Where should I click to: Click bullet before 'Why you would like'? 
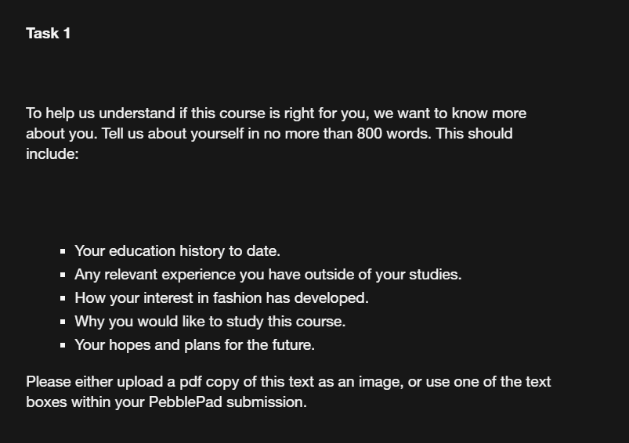tap(63, 322)
